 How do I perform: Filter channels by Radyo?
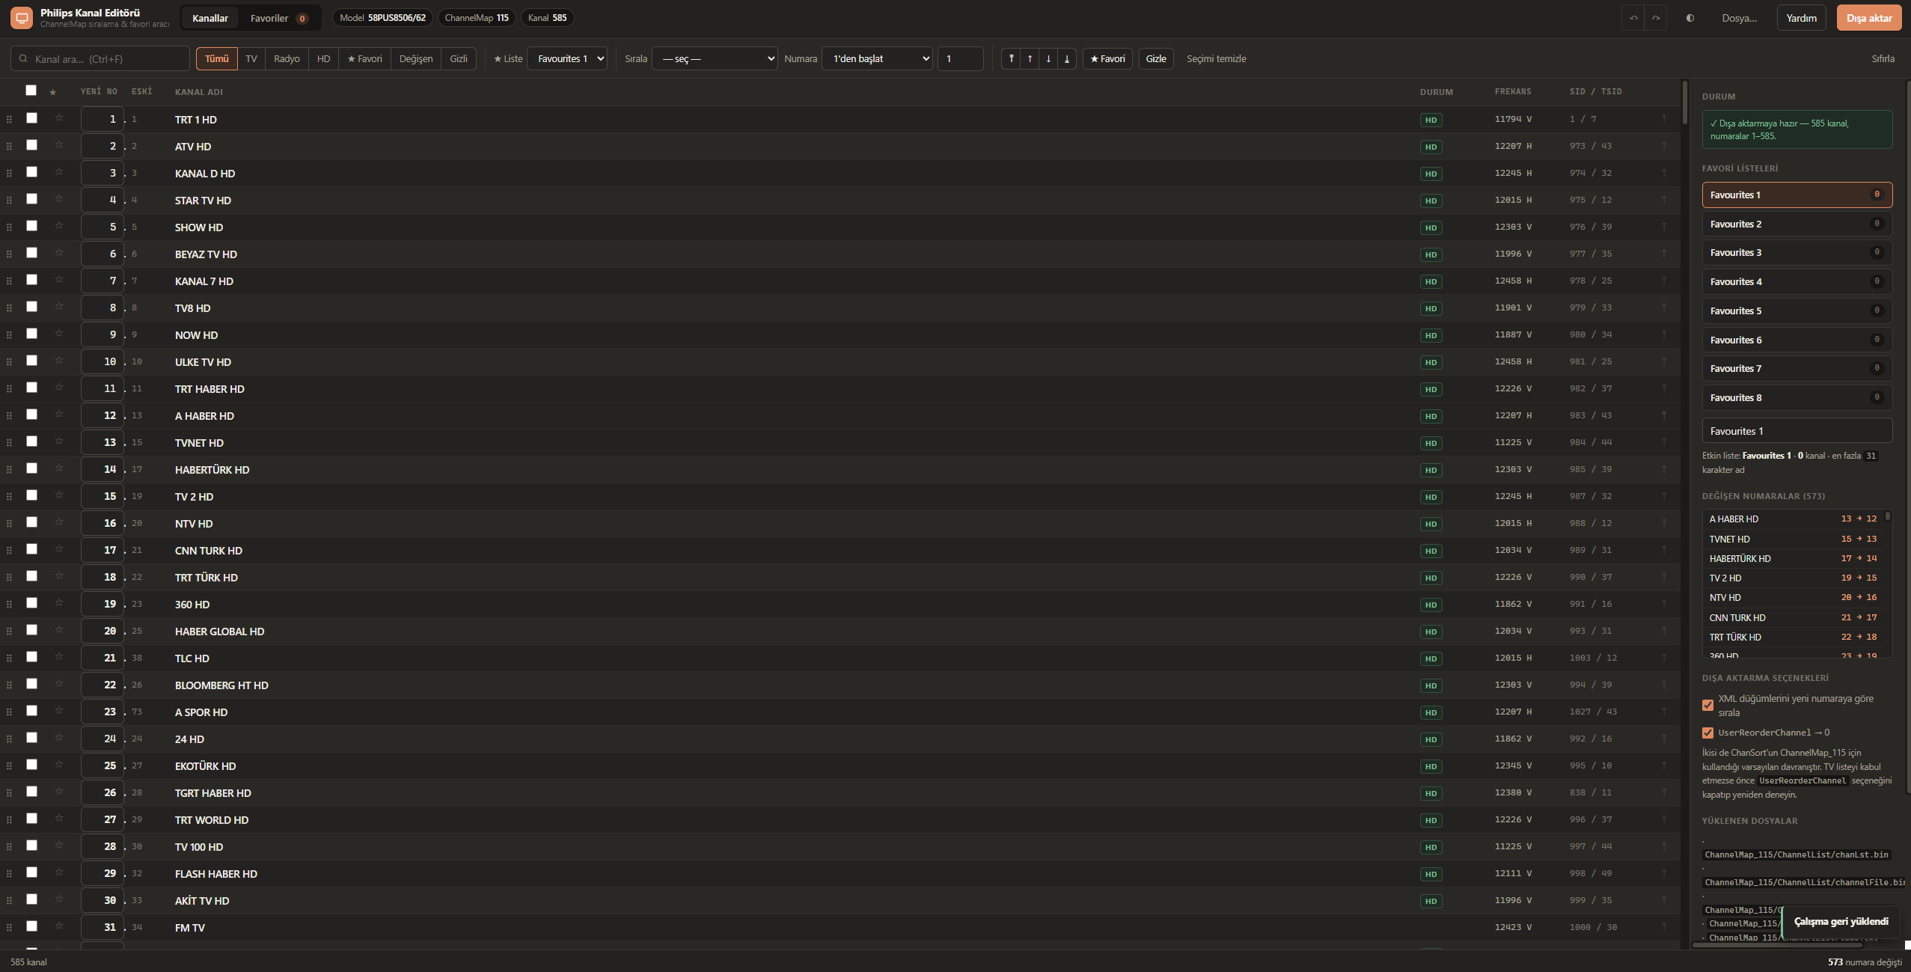point(287,58)
